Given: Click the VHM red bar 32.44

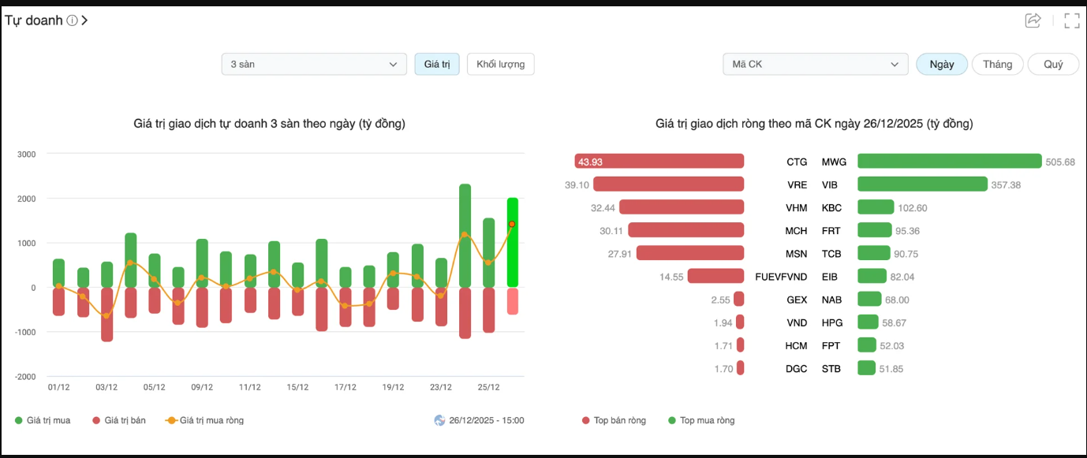Looking at the screenshot, I should point(682,207).
